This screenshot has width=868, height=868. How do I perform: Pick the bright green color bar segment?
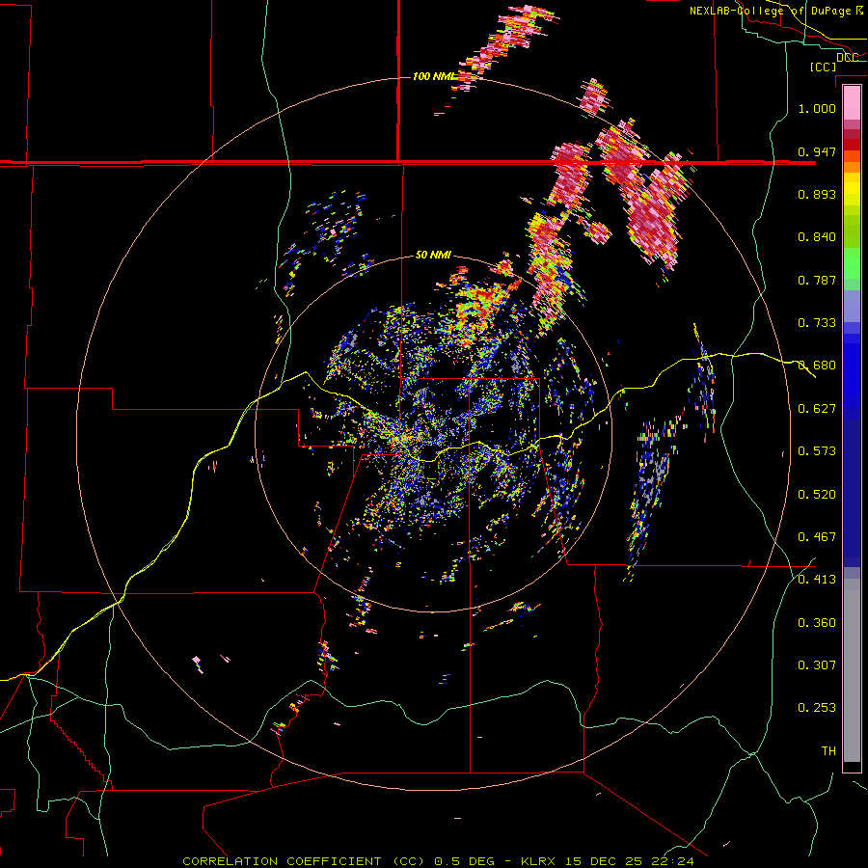coord(852,263)
